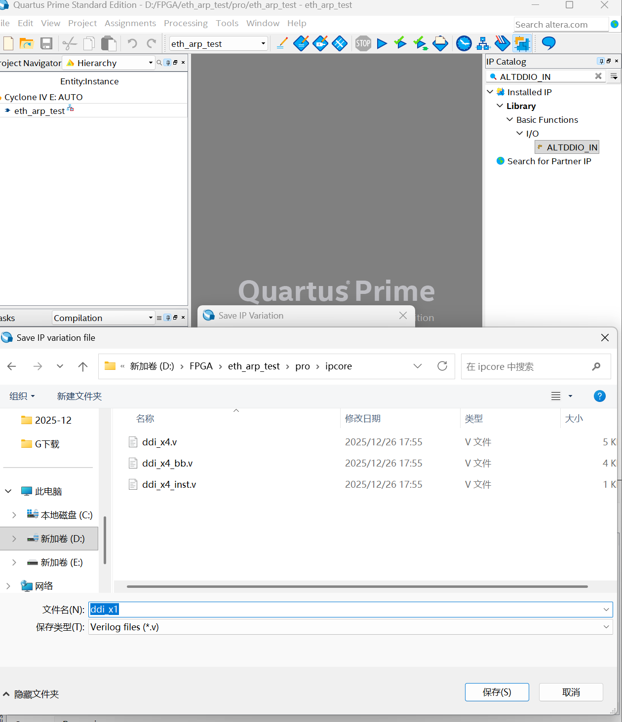The image size is (622, 722).
Task: Click the Undo arrow icon
Action: point(132,43)
